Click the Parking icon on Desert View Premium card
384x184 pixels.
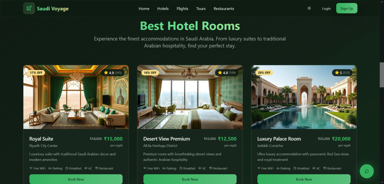164,168
